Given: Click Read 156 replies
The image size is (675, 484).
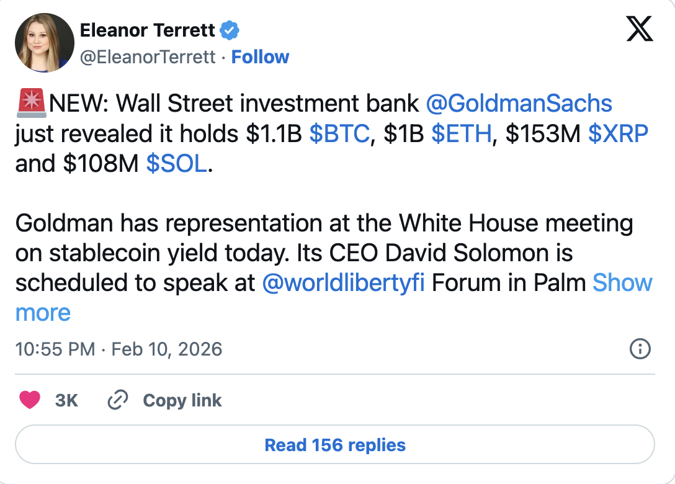Looking at the screenshot, I should (335, 445).
